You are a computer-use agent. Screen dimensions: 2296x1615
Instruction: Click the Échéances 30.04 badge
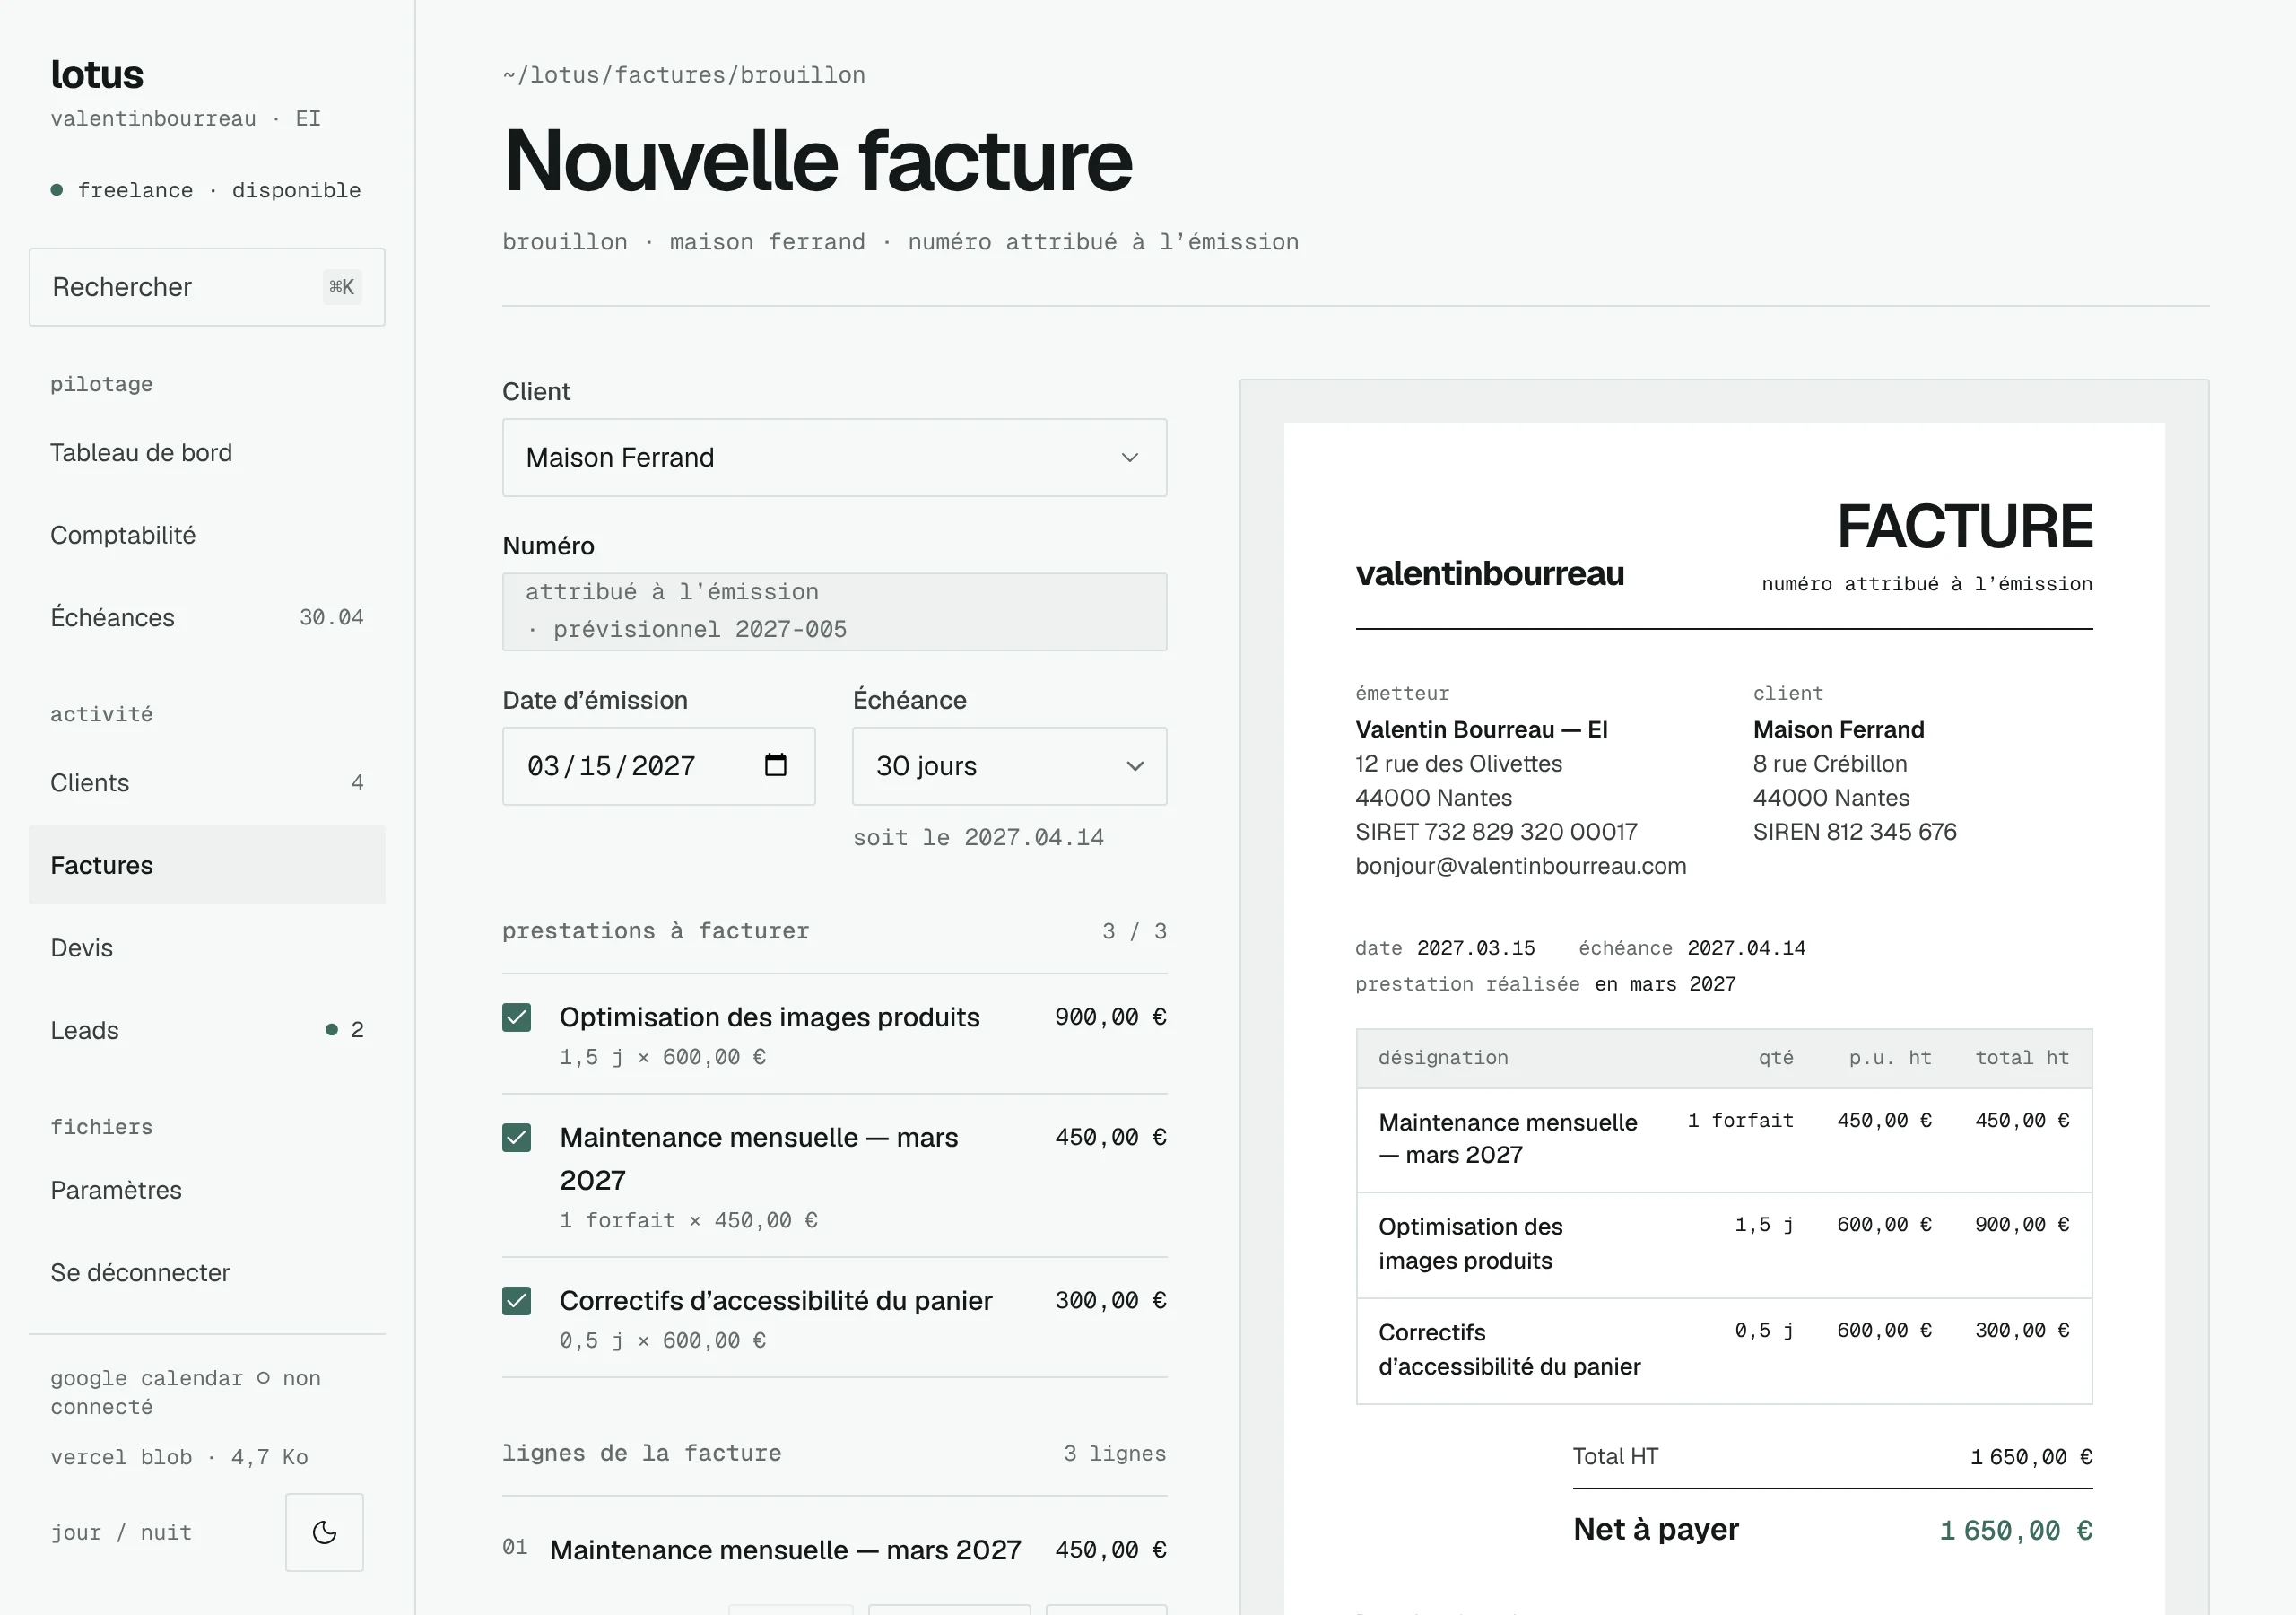pos(331,617)
